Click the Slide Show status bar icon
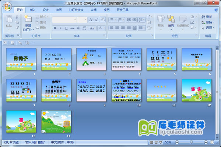The width and height of the screenshot is (221, 147). point(161,143)
